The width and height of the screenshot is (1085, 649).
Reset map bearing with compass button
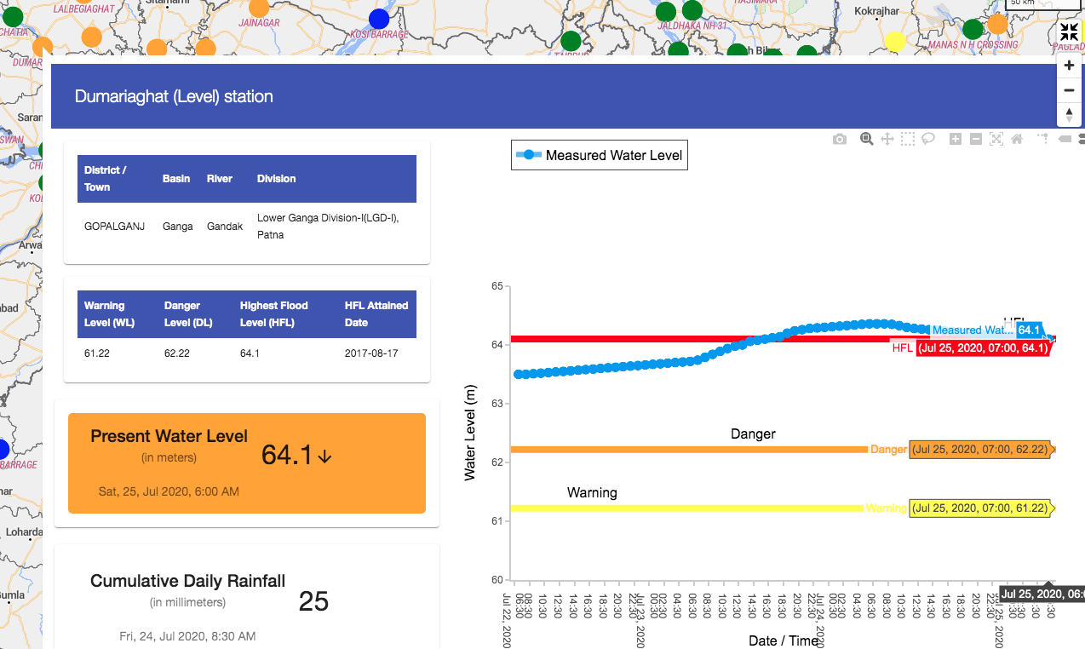[x=1070, y=114]
